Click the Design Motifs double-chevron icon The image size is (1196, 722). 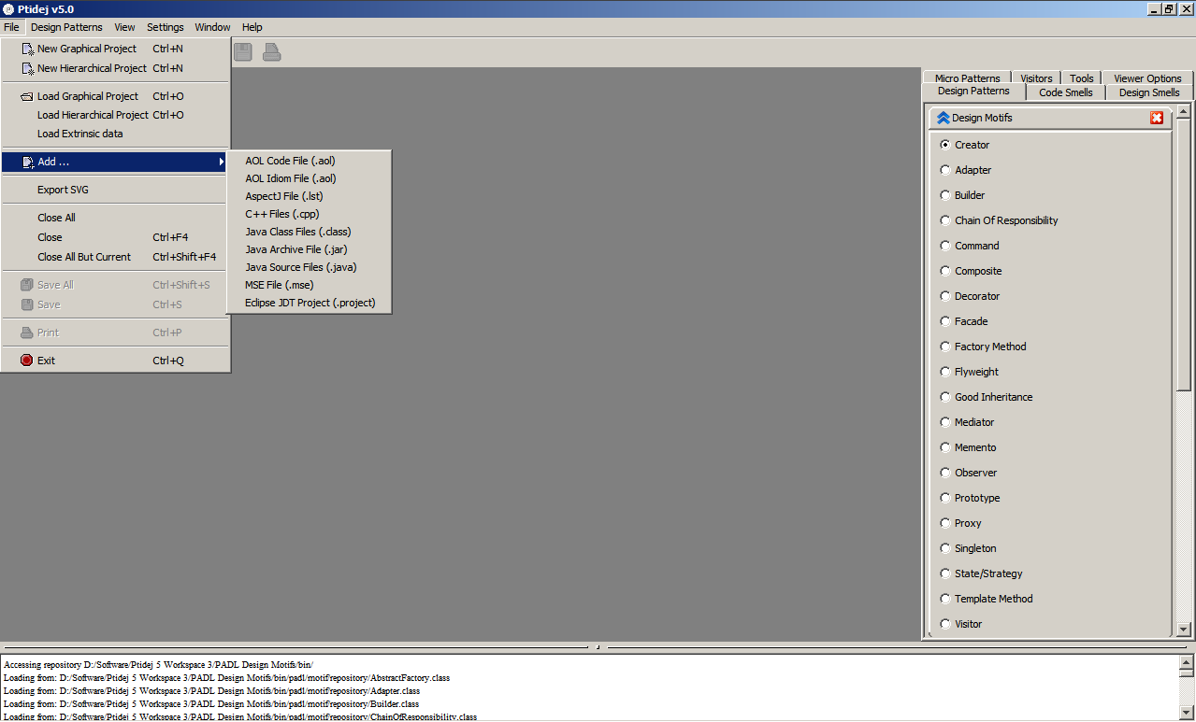coord(943,117)
